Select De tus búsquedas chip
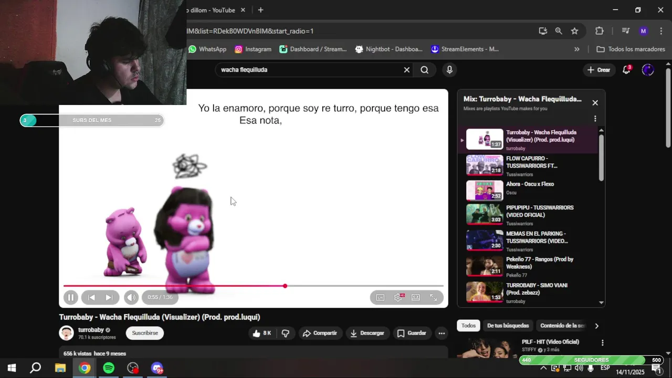Image resolution: width=672 pixels, height=378 pixels. [508, 325]
